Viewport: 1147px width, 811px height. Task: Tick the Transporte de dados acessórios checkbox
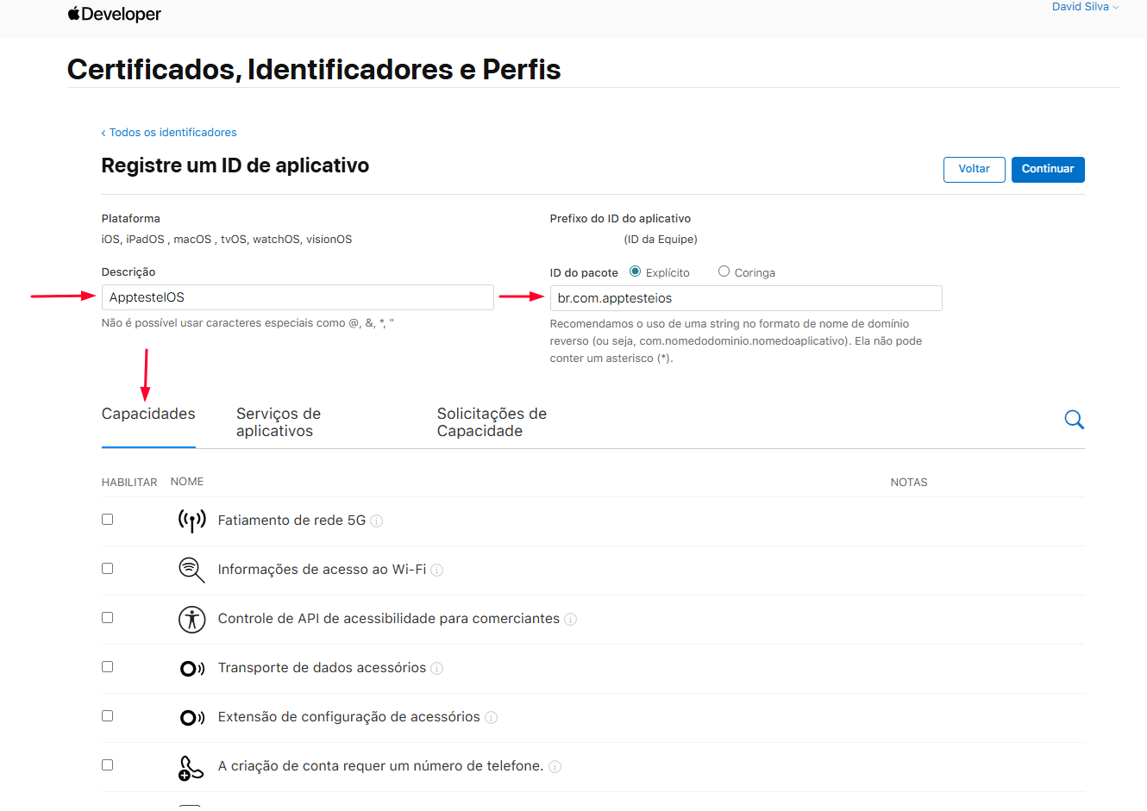click(x=108, y=667)
